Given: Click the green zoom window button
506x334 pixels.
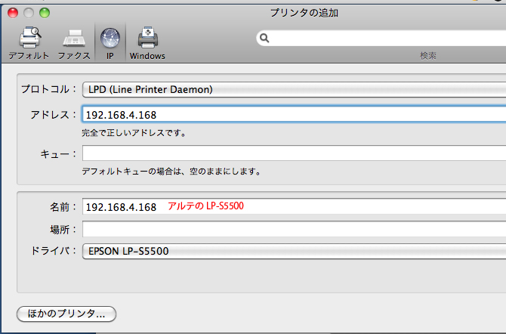Looking at the screenshot, I should (45, 13).
